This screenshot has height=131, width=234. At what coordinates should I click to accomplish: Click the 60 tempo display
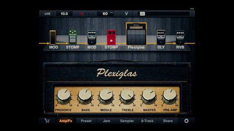click(x=105, y=14)
